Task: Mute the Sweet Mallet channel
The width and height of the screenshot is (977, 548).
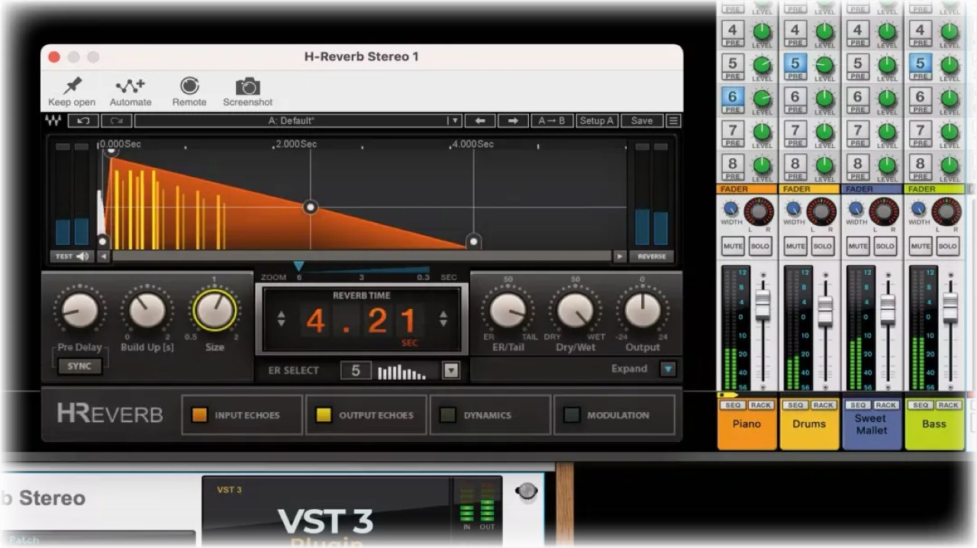Action: pyautogui.click(x=858, y=247)
